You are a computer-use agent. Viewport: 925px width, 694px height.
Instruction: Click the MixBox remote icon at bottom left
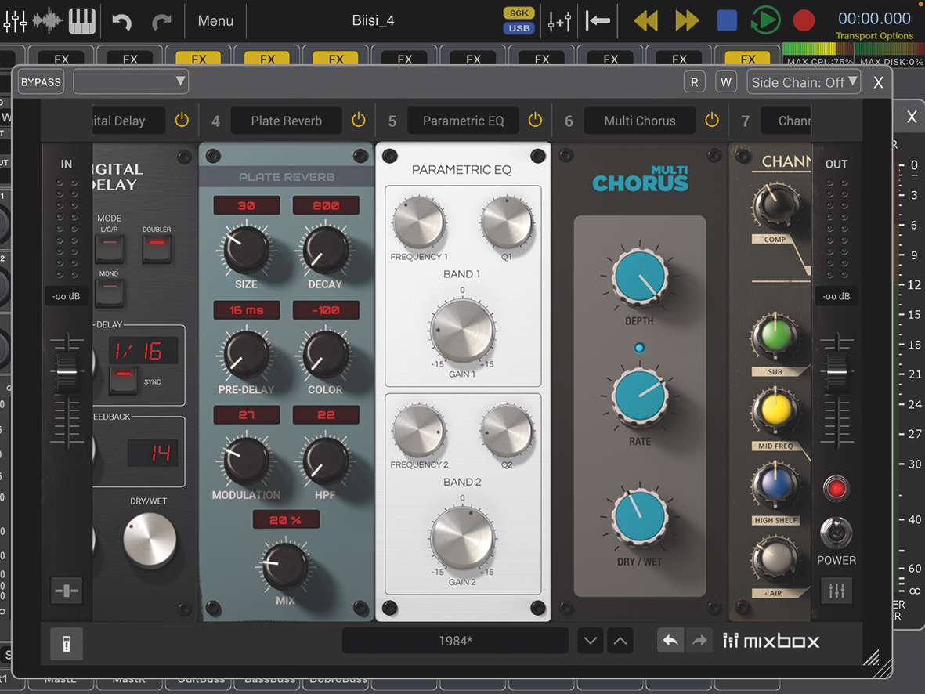click(66, 643)
